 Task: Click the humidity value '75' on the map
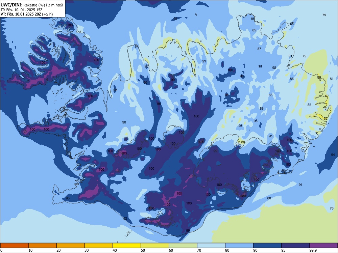pyautogui.click(x=304, y=56)
